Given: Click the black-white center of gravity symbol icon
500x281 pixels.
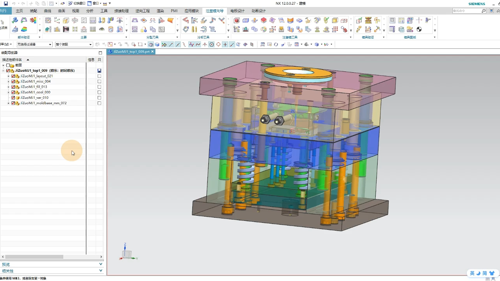Looking at the screenshot, I should click(419, 29).
